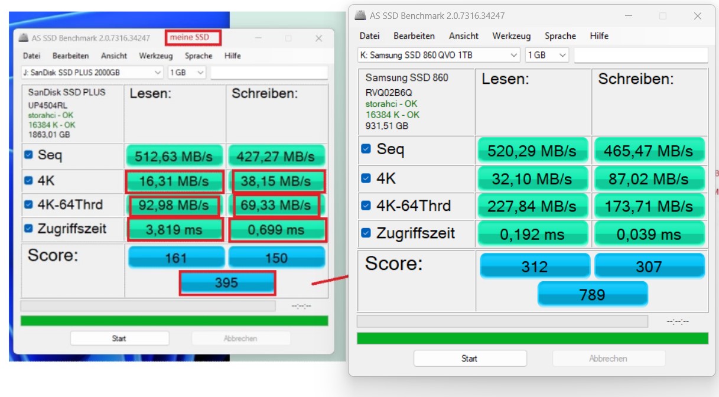This screenshot has width=719, height=397.
Task: Click green progress bar in SanDisk window
Action: 174,321
